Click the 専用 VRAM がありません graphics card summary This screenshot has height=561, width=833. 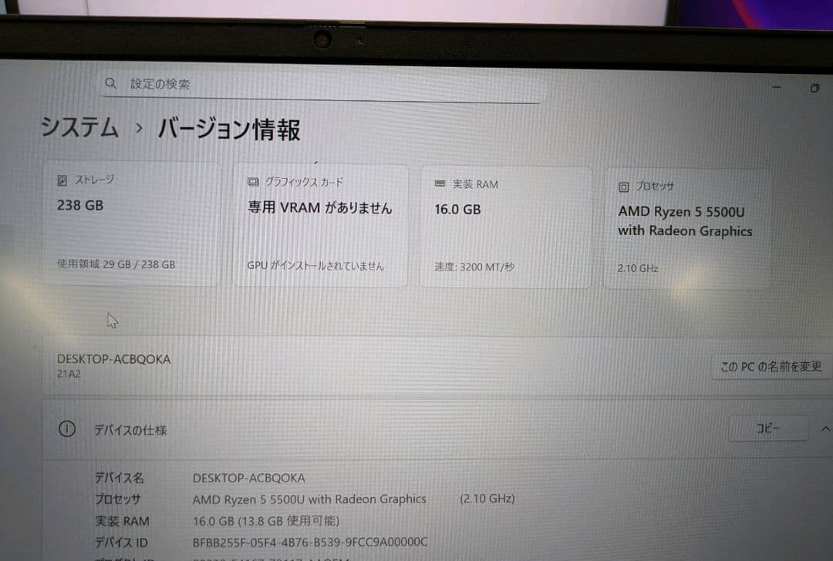(320, 208)
